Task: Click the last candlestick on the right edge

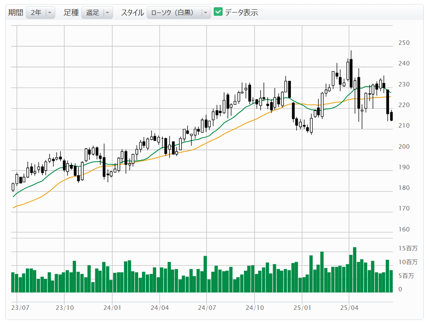Action: (x=391, y=116)
